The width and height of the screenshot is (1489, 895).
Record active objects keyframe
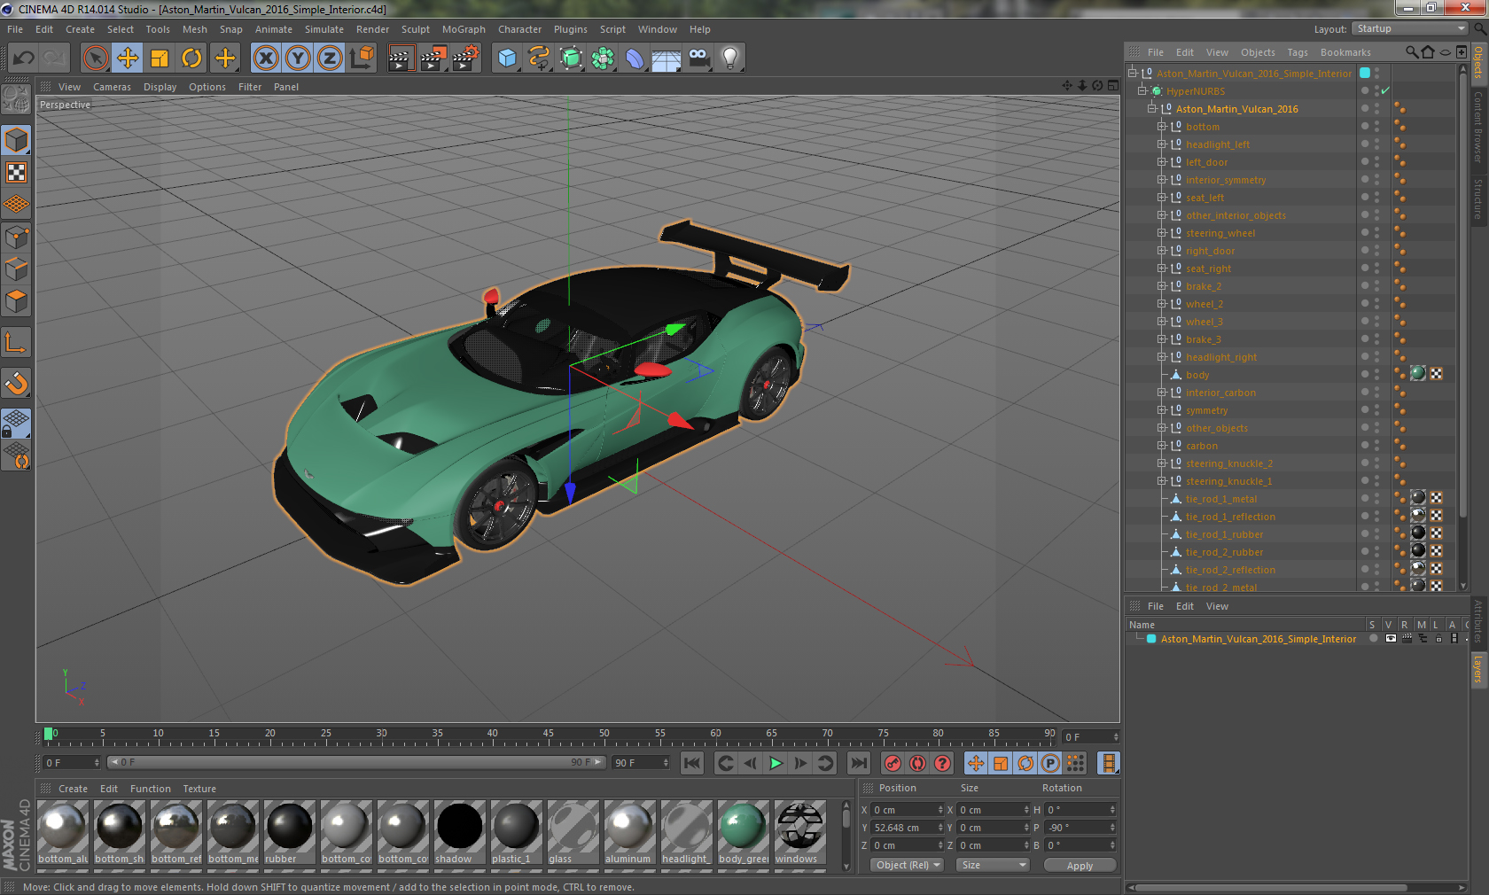pyautogui.click(x=893, y=763)
